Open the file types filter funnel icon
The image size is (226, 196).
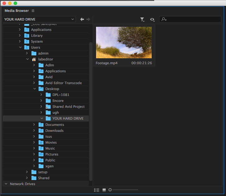click(x=142, y=20)
